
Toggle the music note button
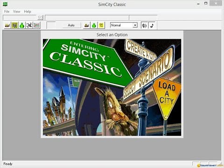[x=152, y=25]
